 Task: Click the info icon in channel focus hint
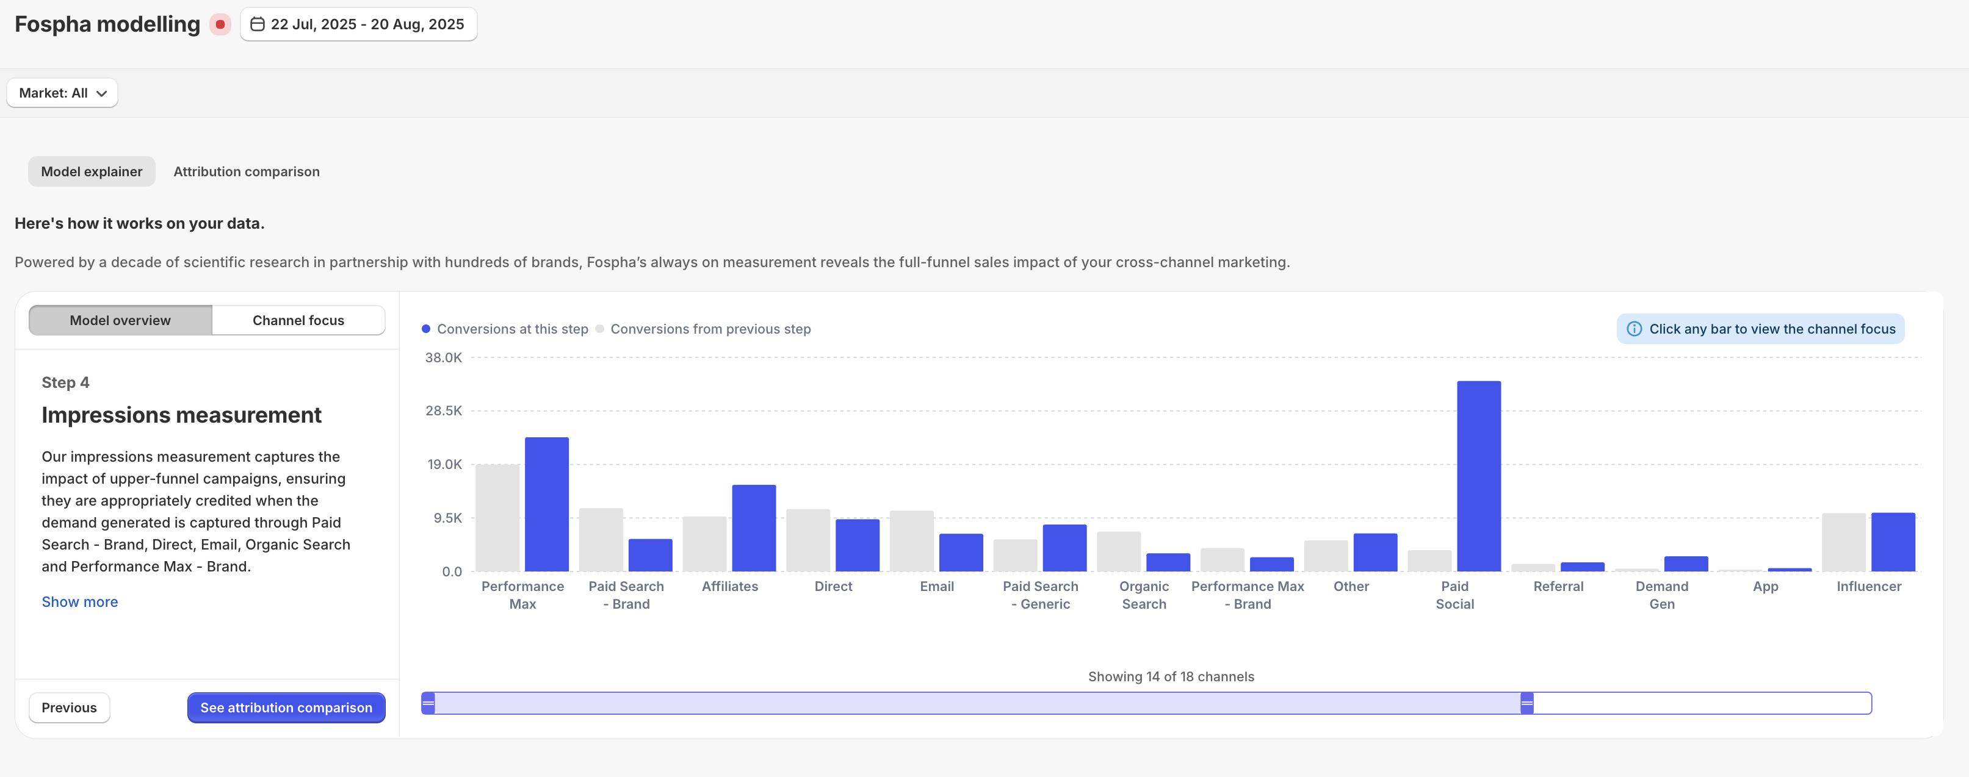pos(1634,329)
